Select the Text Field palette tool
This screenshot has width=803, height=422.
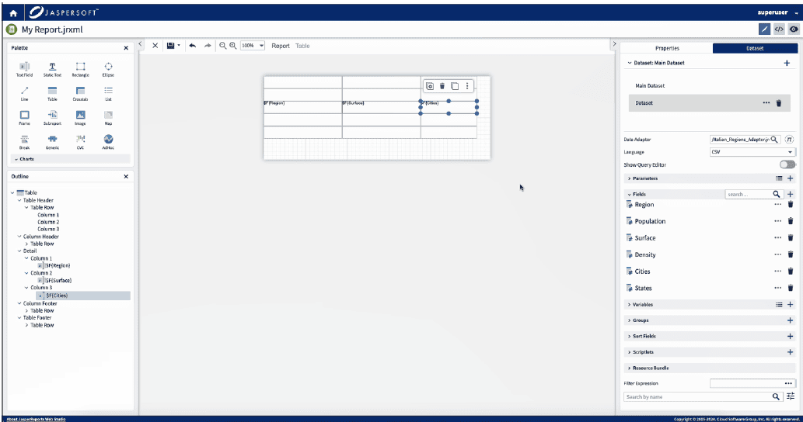(x=24, y=69)
